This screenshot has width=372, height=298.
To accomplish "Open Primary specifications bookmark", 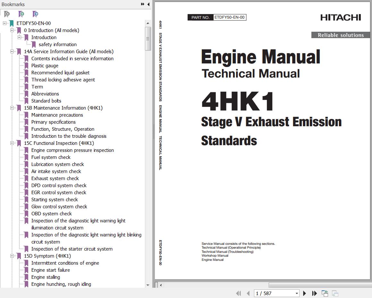I will [x=53, y=122].
